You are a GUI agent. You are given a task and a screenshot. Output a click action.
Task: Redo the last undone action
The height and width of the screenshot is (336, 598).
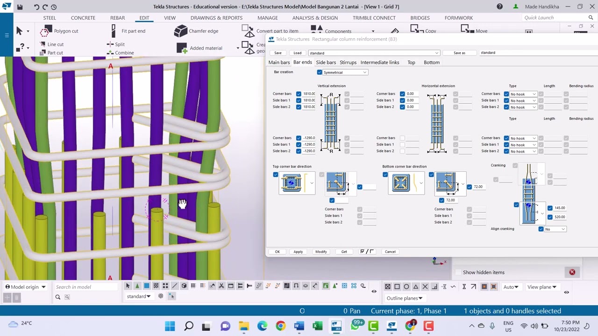(x=45, y=7)
